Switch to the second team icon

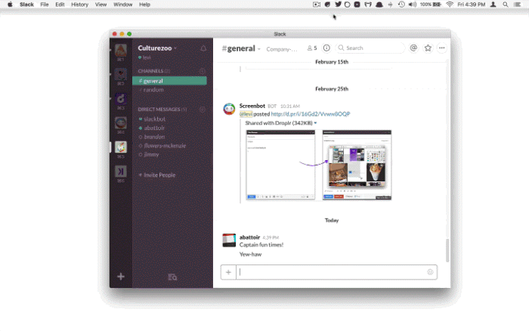point(121,74)
